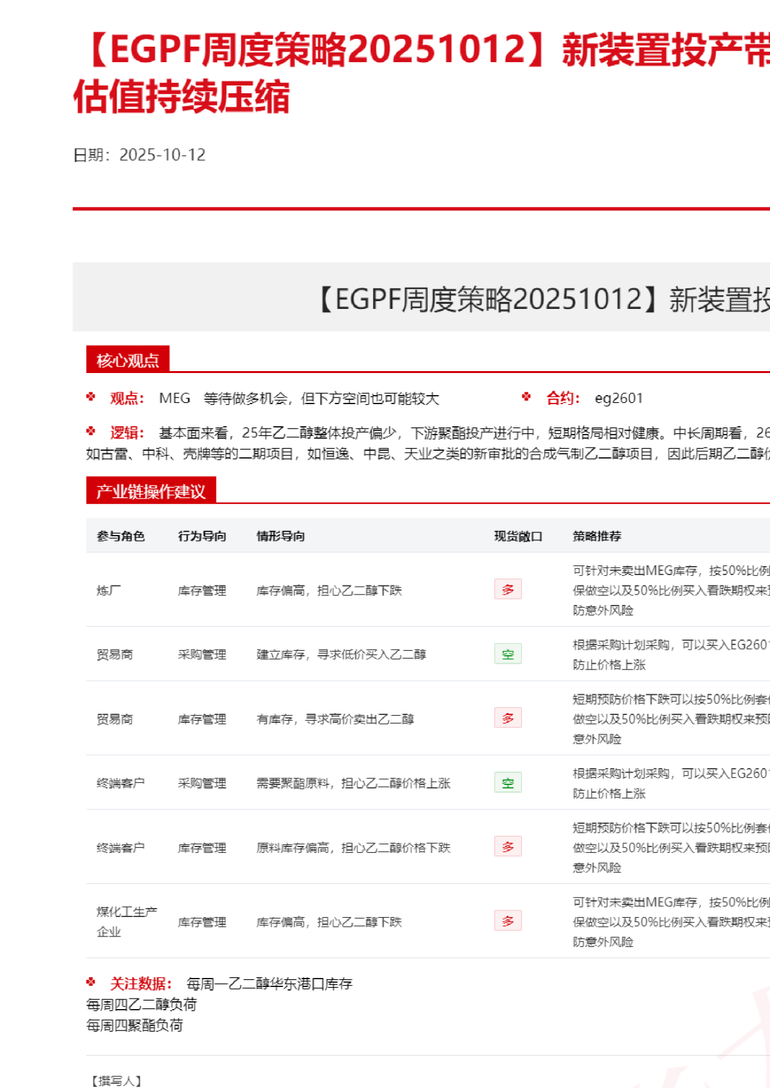770x1088 pixels.
Task: Click the red bullet beside 逻辑
Action: click(91, 431)
